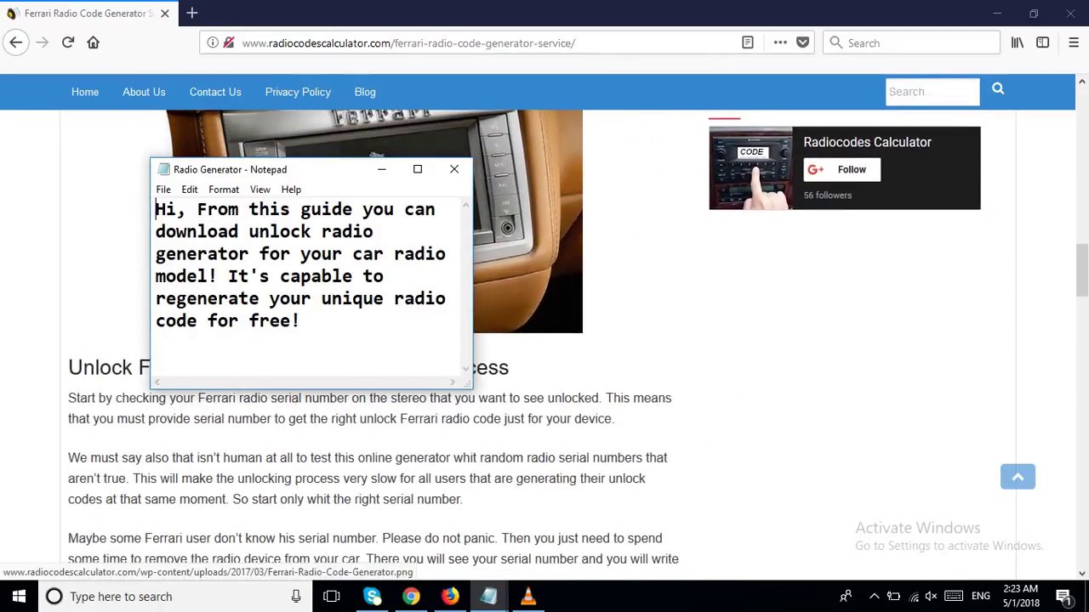Open Notepad Format menu

coord(224,190)
